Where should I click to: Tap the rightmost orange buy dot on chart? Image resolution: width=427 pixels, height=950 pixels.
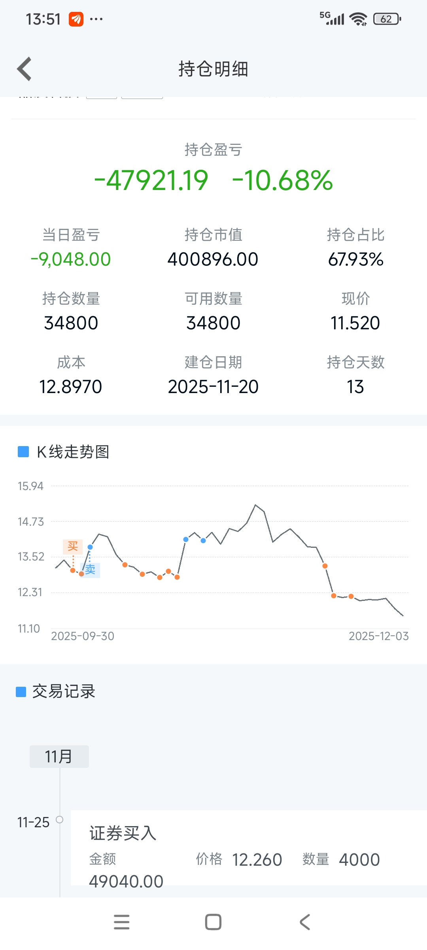[x=351, y=597]
